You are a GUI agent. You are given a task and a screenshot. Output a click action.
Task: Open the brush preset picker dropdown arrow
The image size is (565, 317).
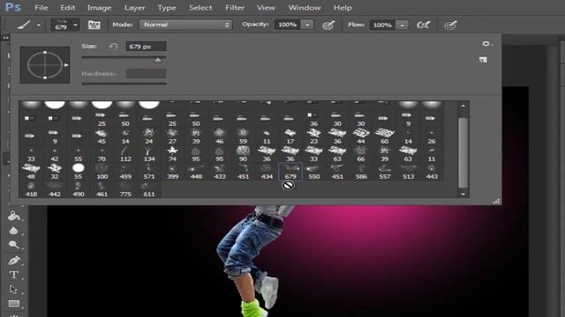click(75, 26)
